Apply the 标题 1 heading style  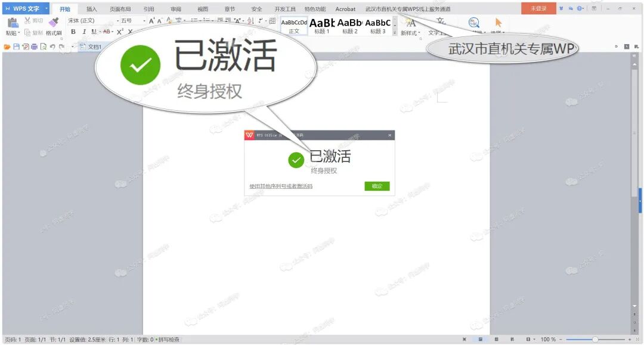[322, 26]
